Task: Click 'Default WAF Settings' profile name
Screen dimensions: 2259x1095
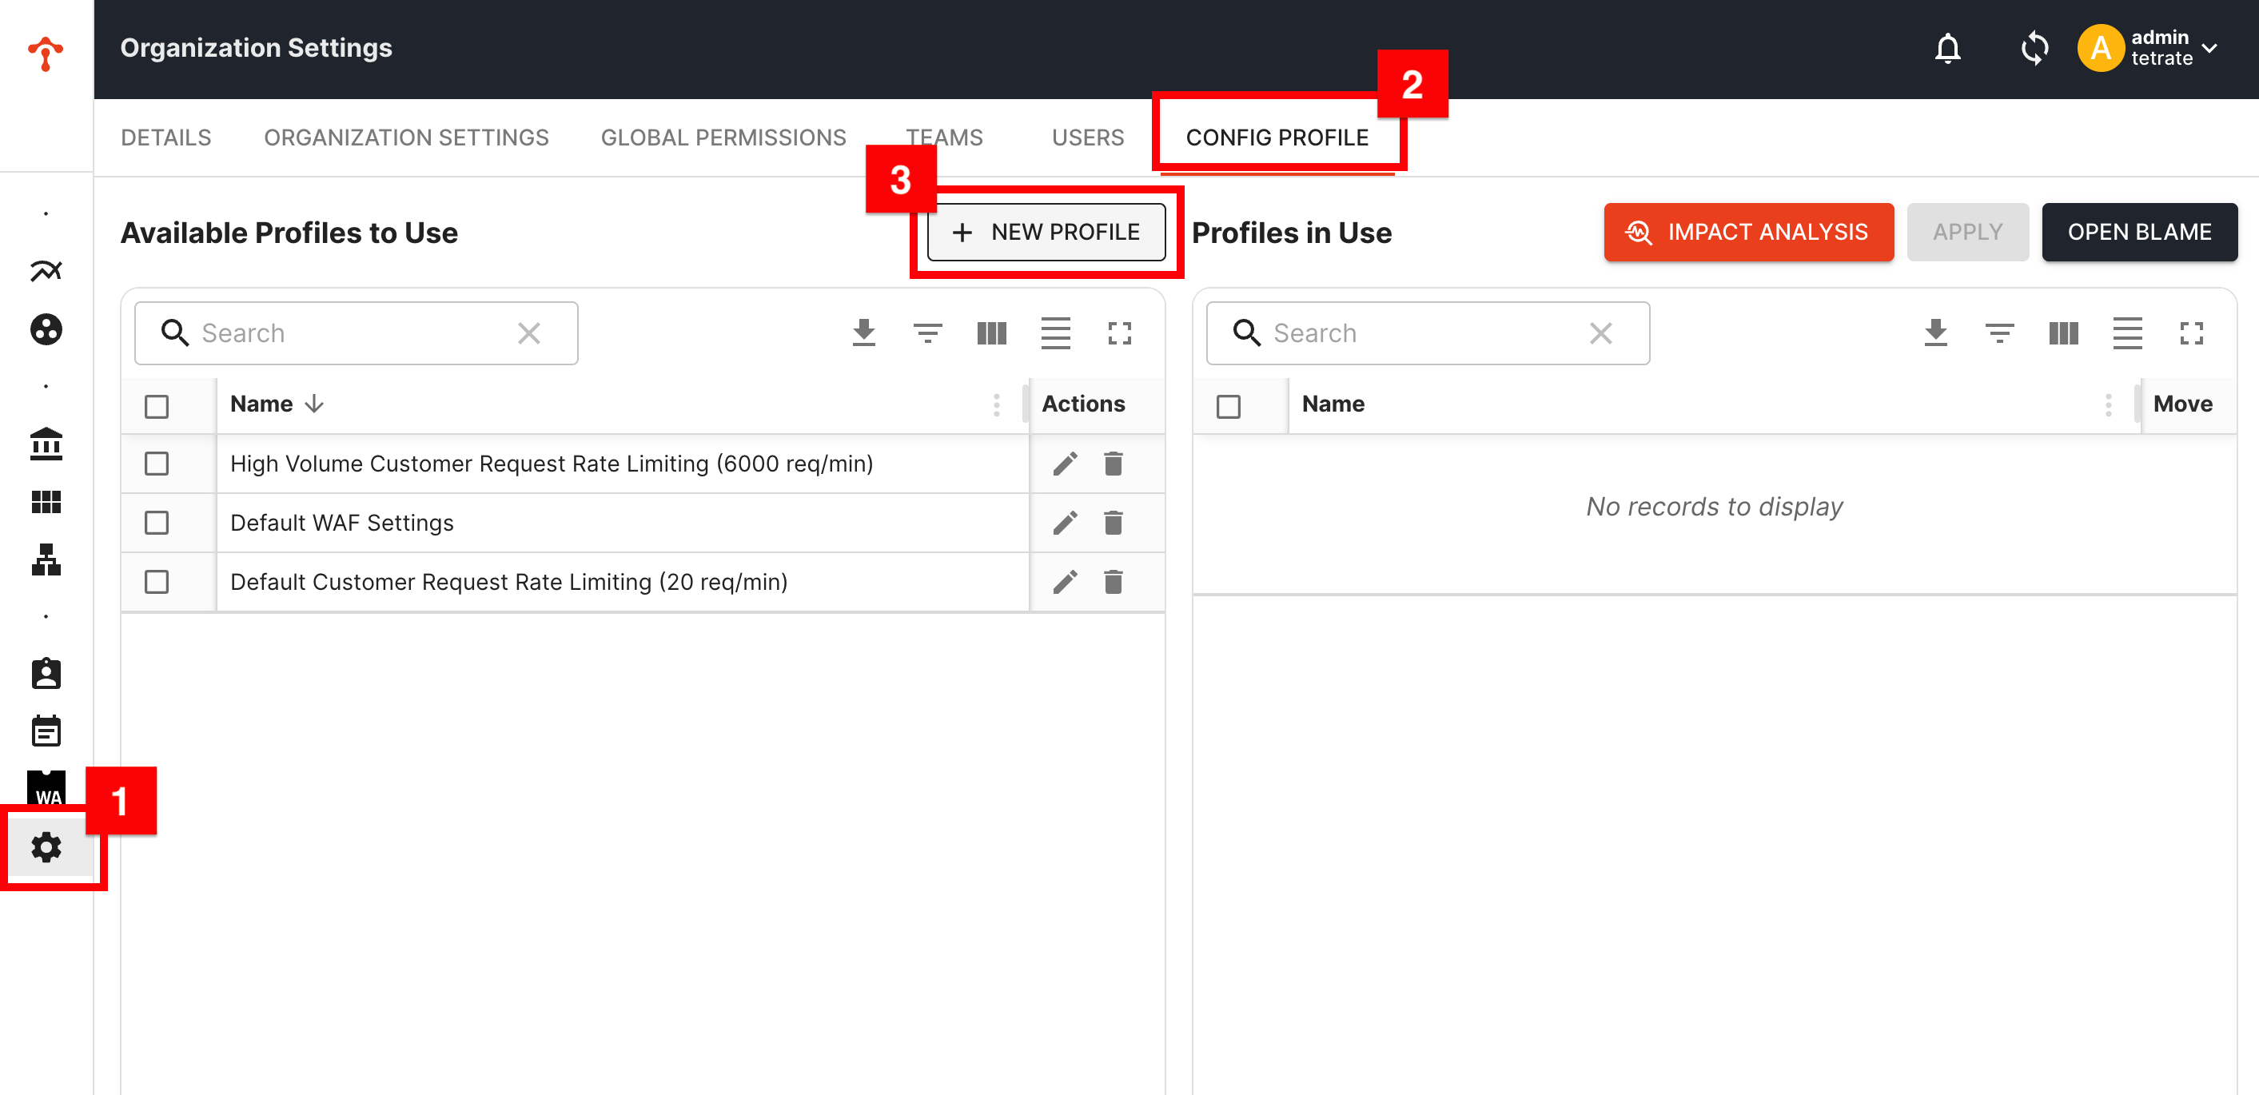Action: pyautogui.click(x=342, y=524)
